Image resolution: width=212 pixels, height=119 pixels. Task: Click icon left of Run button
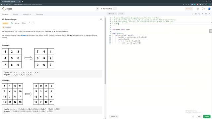pos(193,117)
